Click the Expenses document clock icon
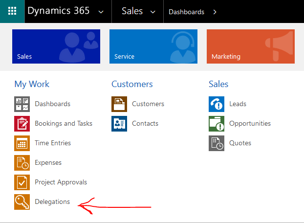 coord(22,163)
